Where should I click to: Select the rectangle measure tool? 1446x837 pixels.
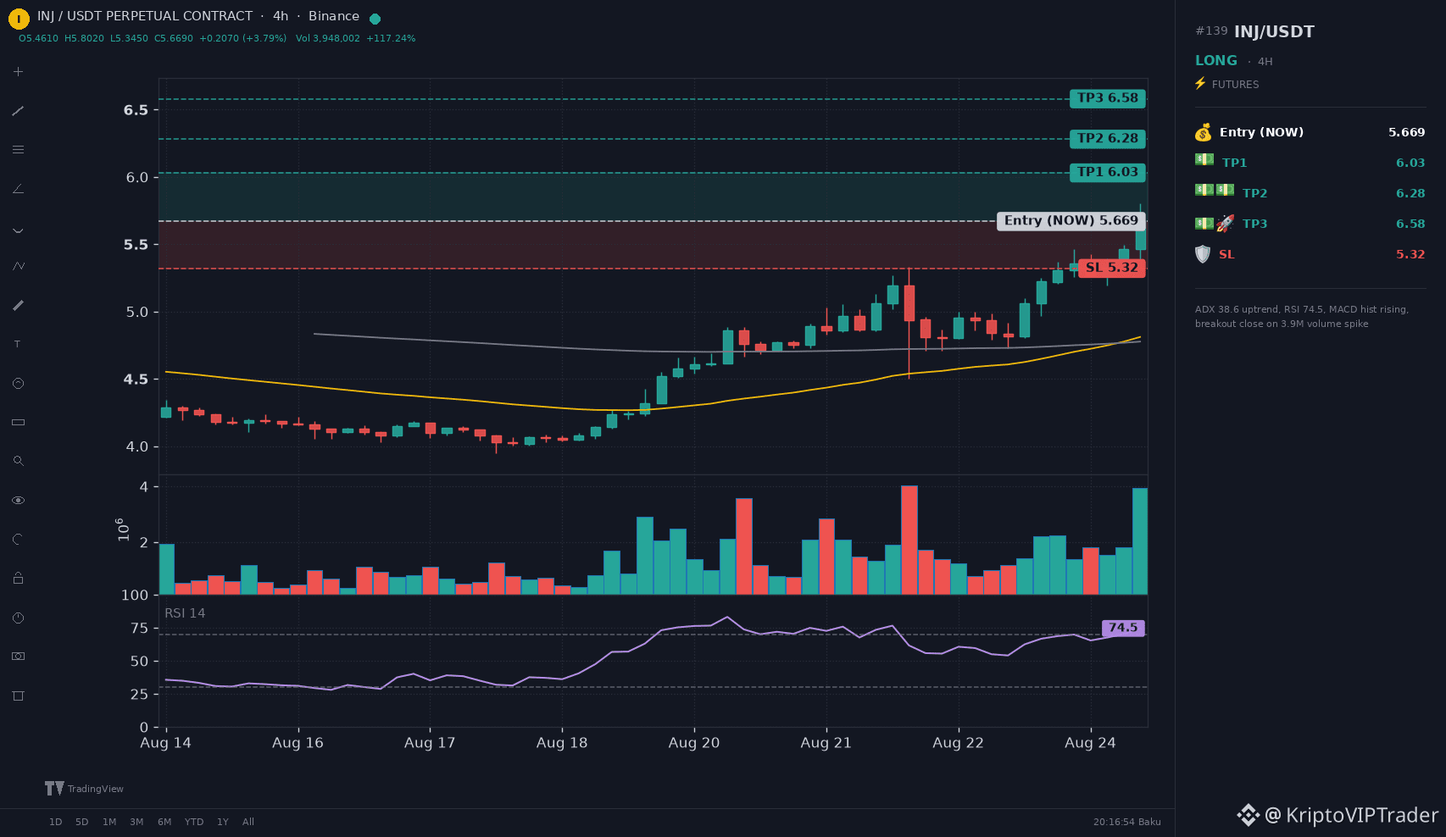pos(18,422)
